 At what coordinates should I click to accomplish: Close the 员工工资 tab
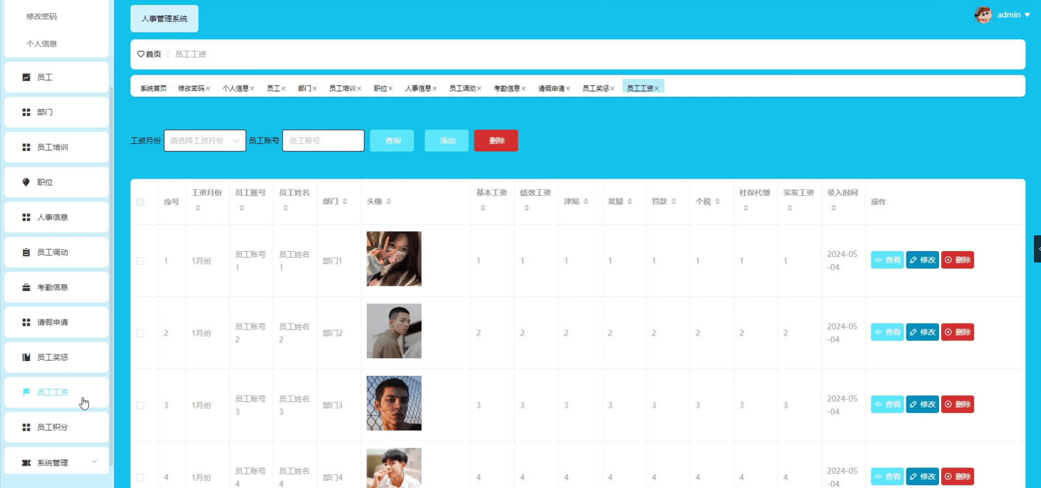657,88
